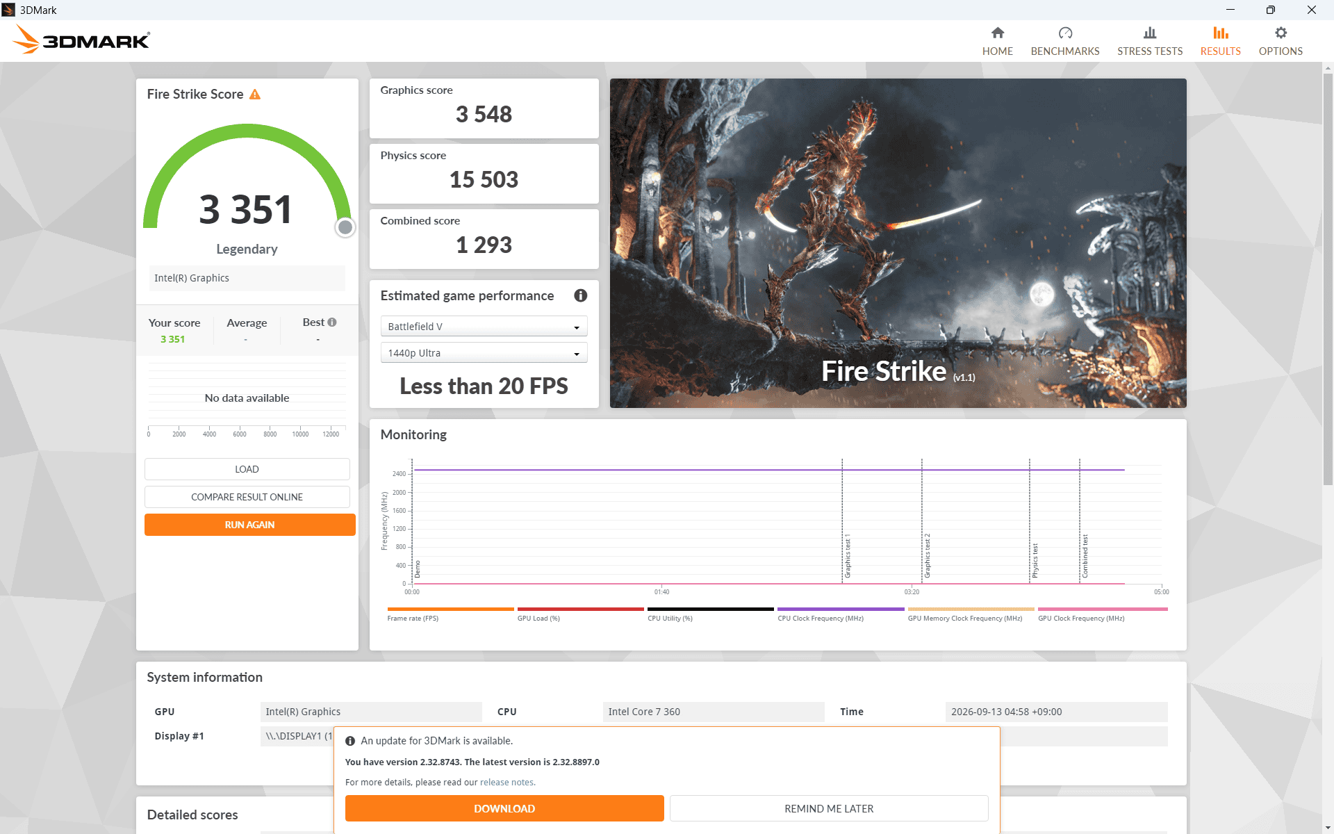The height and width of the screenshot is (834, 1334).
Task: Click the REMIND ME LATER button
Action: pyautogui.click(x=829, y=808)
